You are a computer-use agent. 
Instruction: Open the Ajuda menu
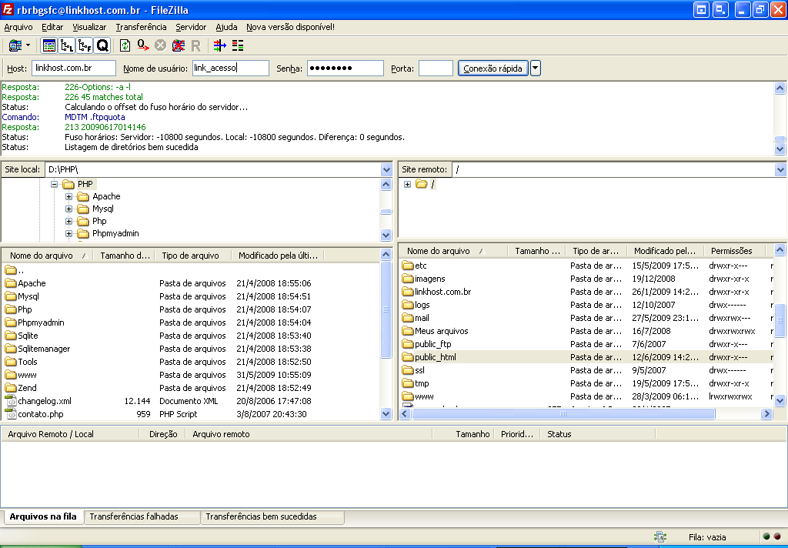pyautogui.click(x=227, y=27)
